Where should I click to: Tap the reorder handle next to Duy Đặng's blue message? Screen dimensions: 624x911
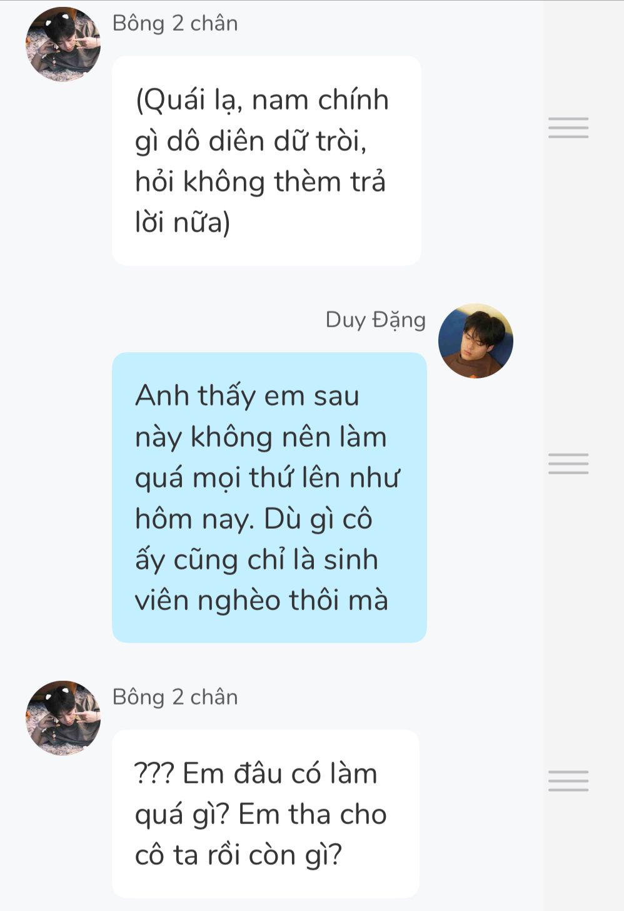(x=568, y=464)
